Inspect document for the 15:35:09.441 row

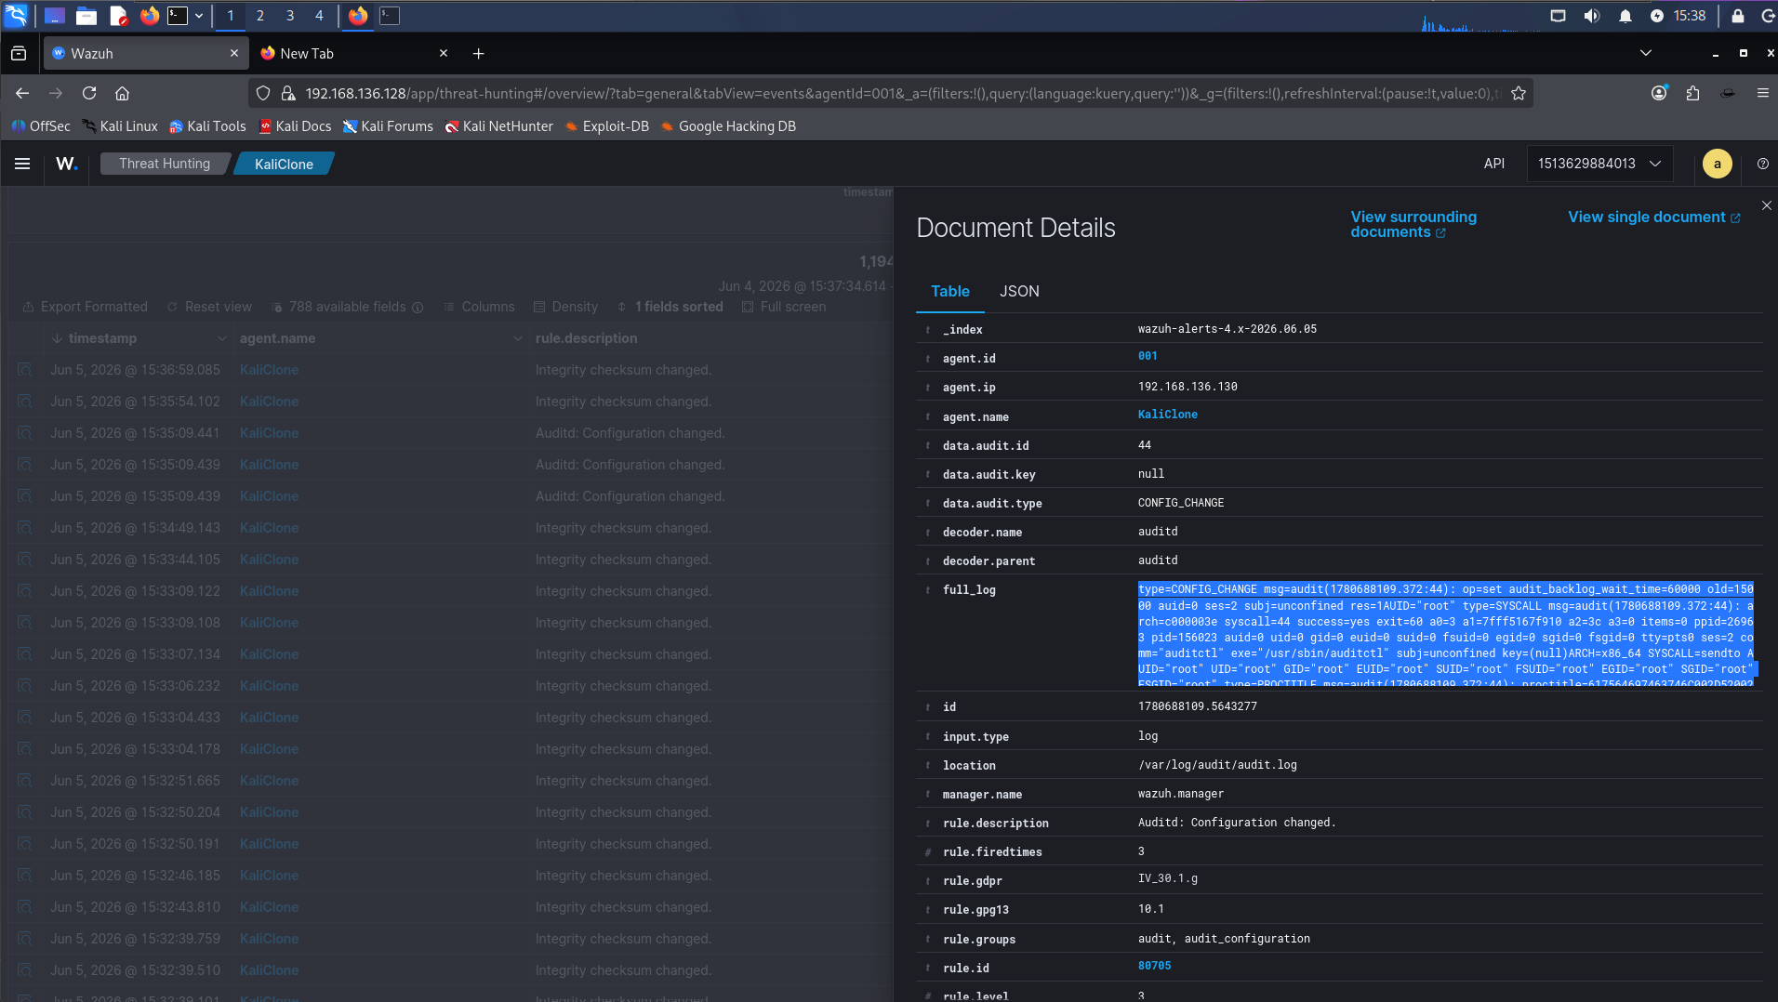point(25,433)
